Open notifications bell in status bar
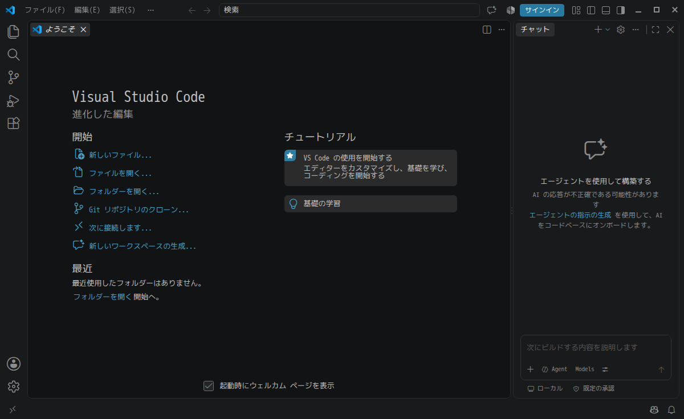The image size is (684, 419). coord(671,409)
